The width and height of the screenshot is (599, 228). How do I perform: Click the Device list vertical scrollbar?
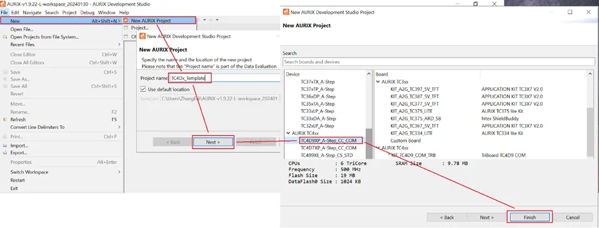[x=368, y=114]
